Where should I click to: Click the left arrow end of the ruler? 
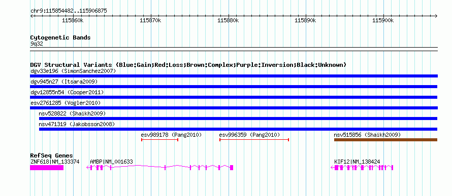(31, 16)
